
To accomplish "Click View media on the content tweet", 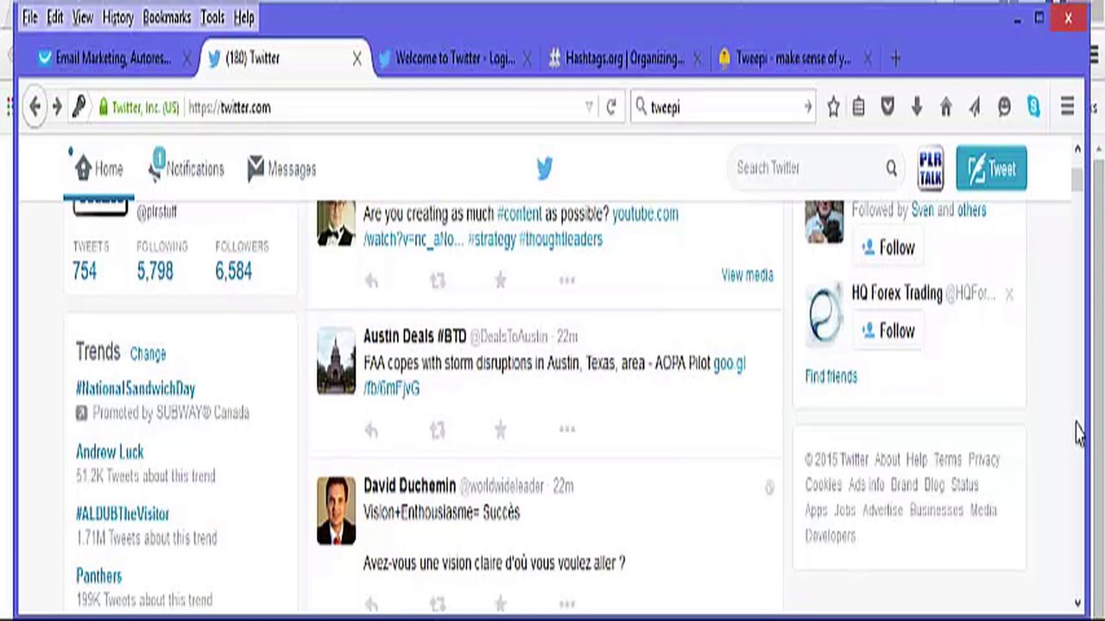I will (x=748, y=275).
